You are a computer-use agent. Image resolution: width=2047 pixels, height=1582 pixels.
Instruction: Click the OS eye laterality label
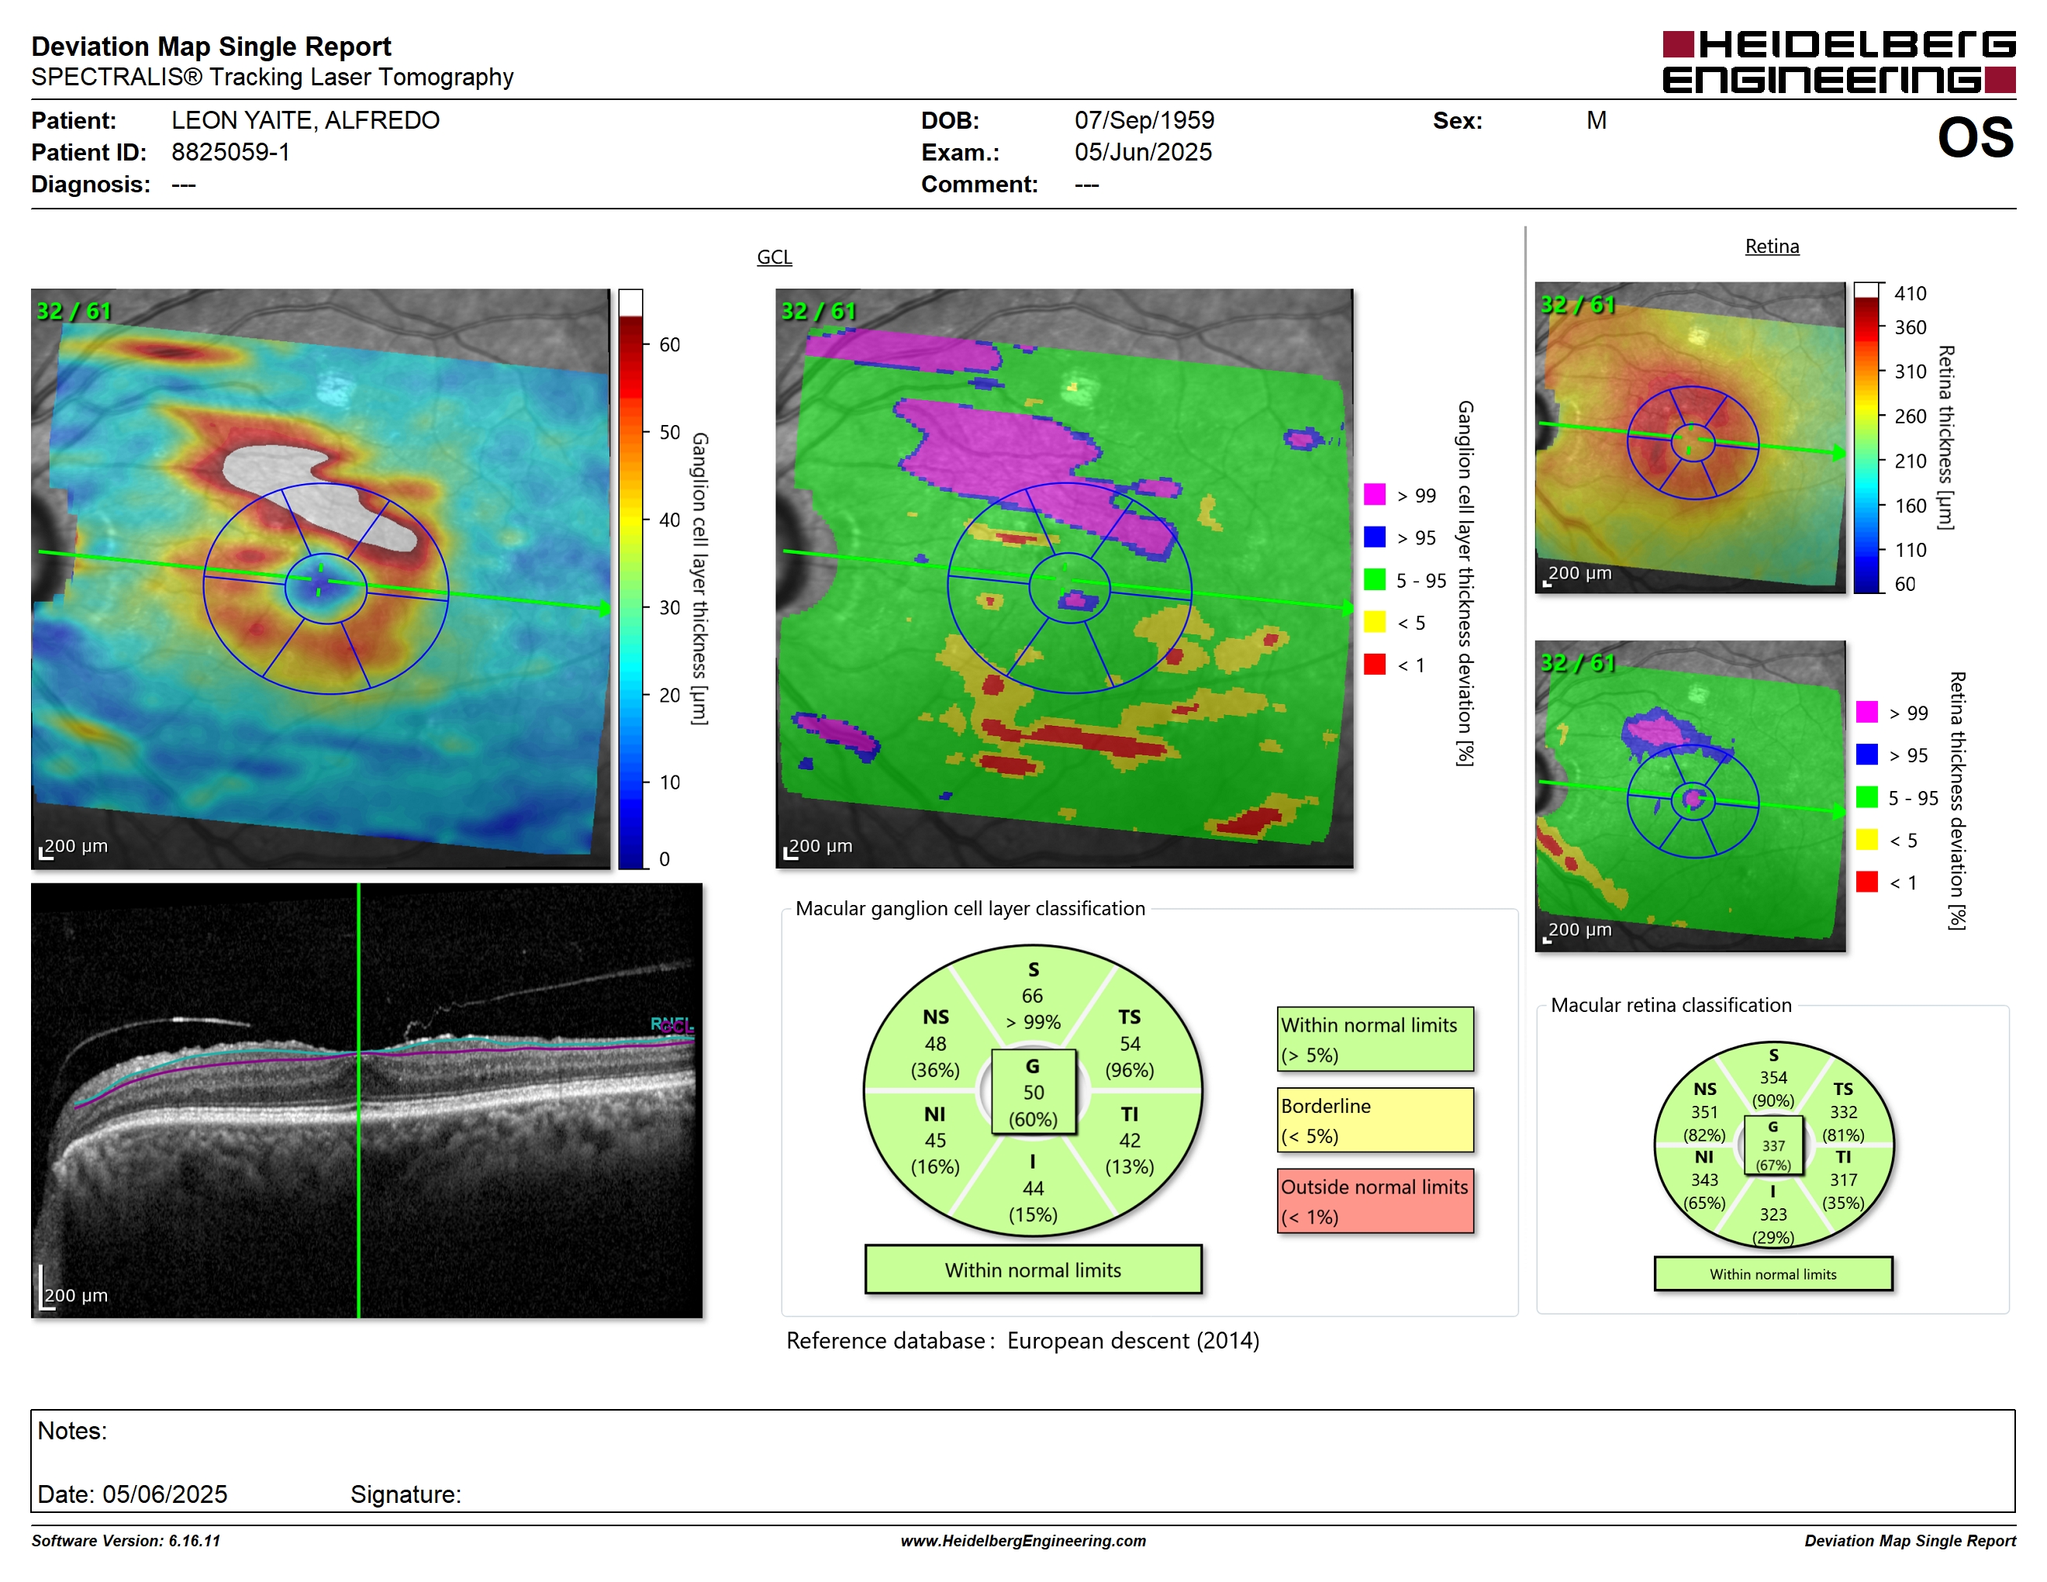tap(1975, 138)
